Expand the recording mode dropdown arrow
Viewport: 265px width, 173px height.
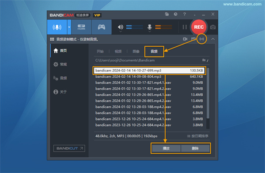[x=69, y=27]
